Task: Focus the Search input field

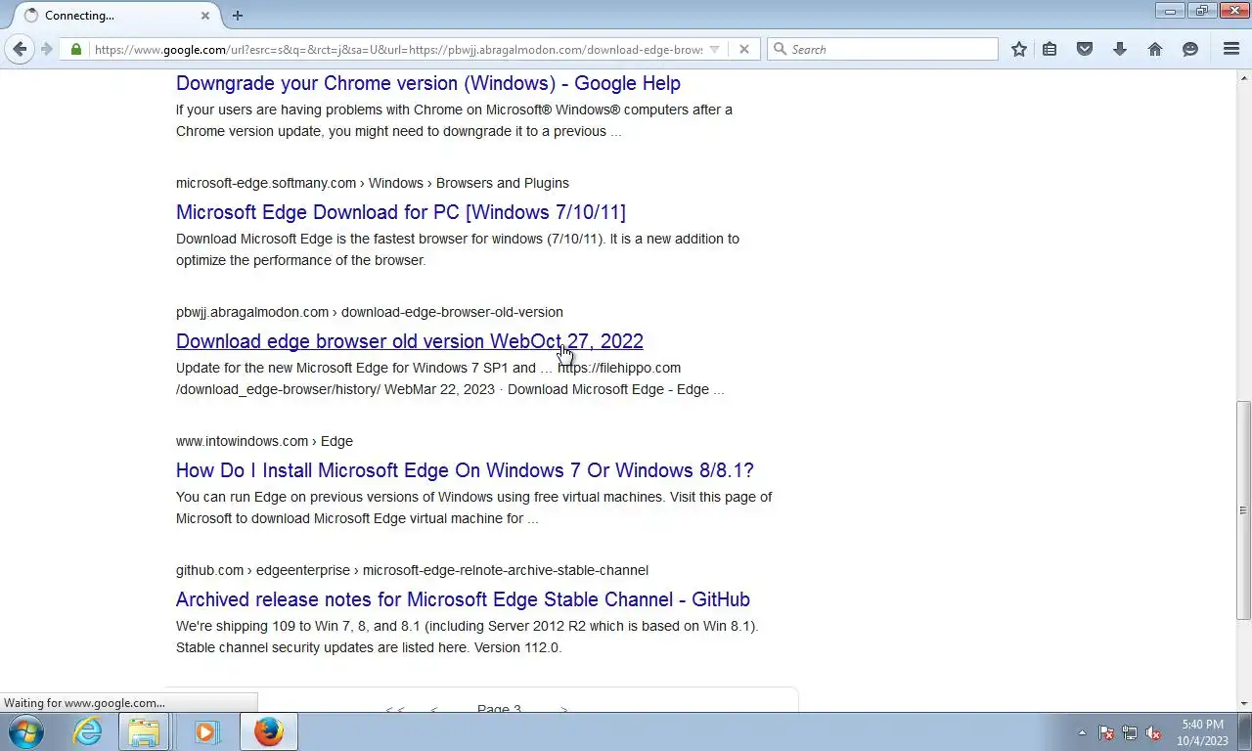Action: pyautogui.click(x=882, y=49)
